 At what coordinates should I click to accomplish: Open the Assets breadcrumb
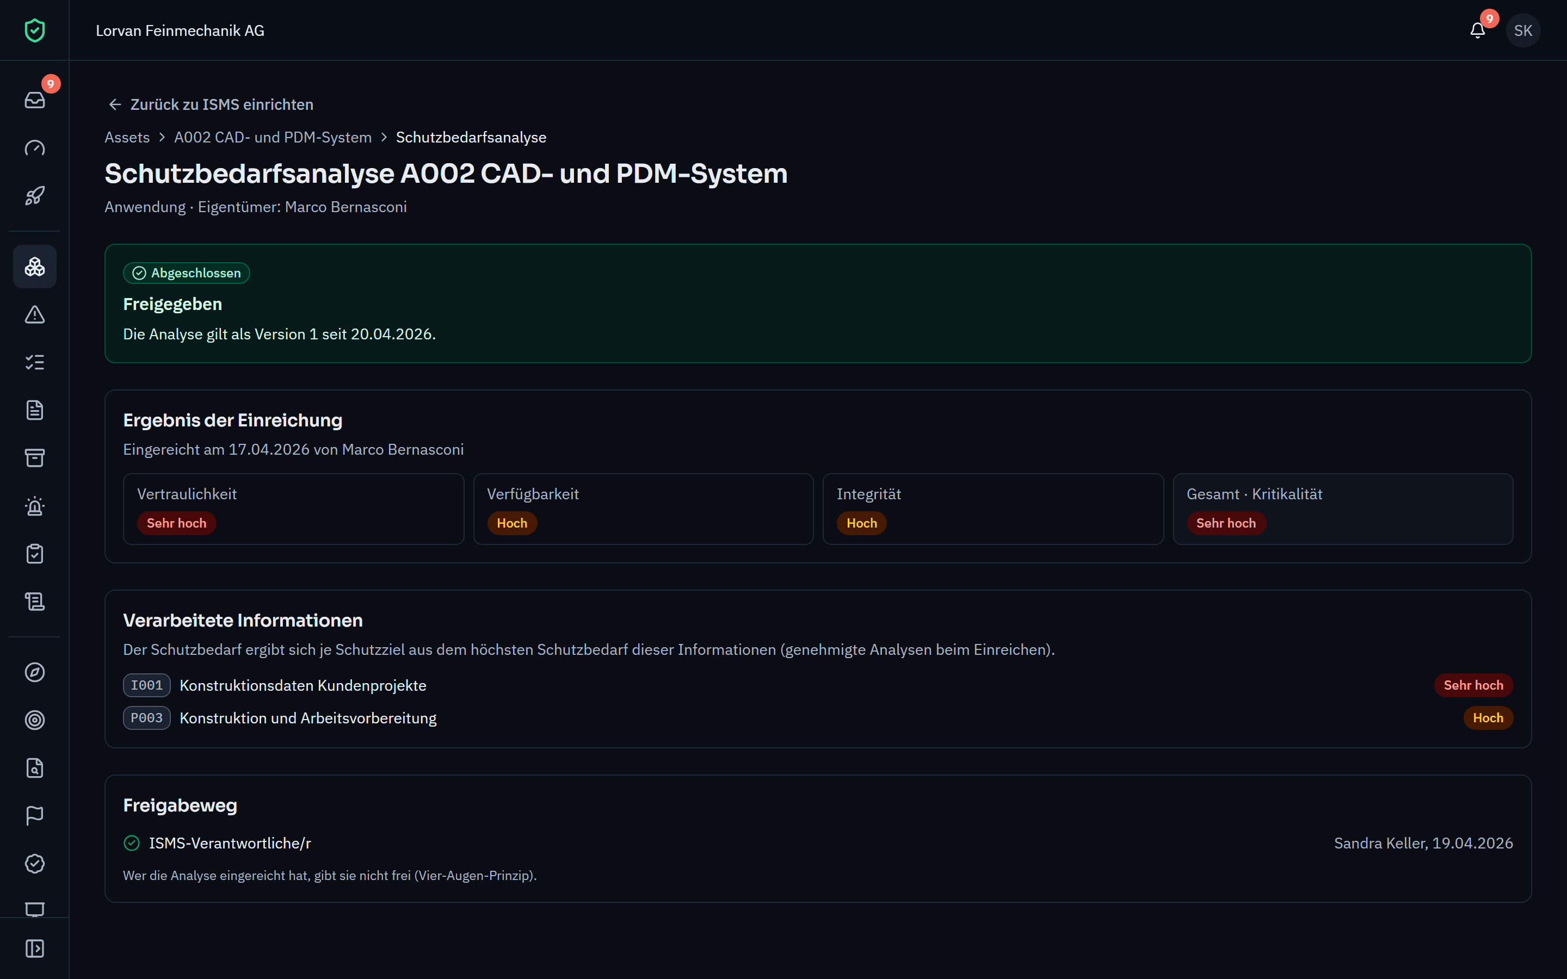tap(127, 137)
